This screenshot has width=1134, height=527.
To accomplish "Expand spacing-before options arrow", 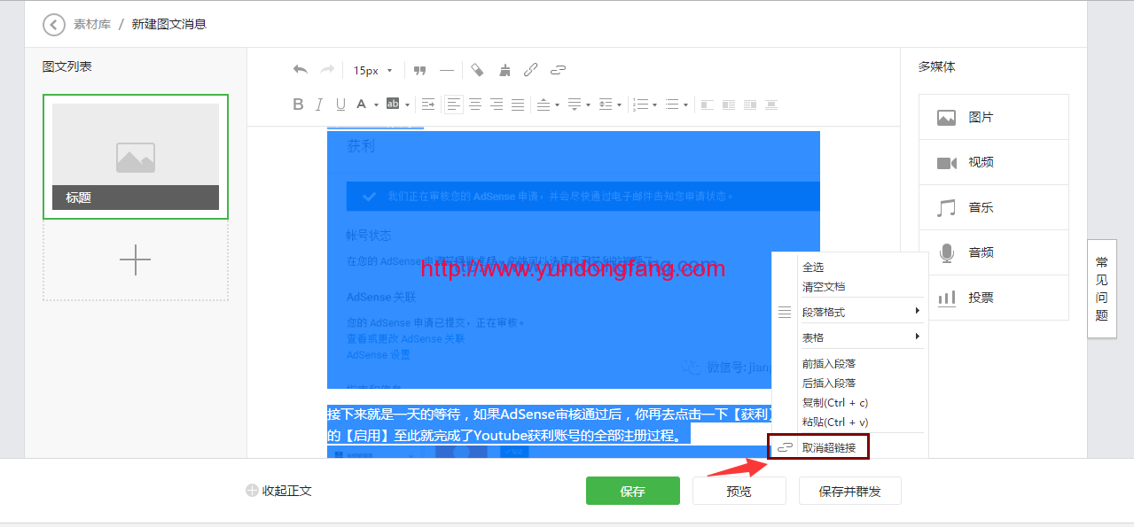I will [x=557, y=105].
